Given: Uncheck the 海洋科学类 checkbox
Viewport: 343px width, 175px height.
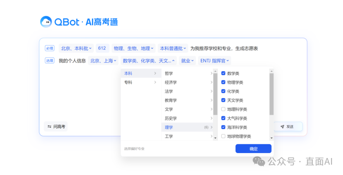Looking at the screenshot, I should click(x=223, y=127).
